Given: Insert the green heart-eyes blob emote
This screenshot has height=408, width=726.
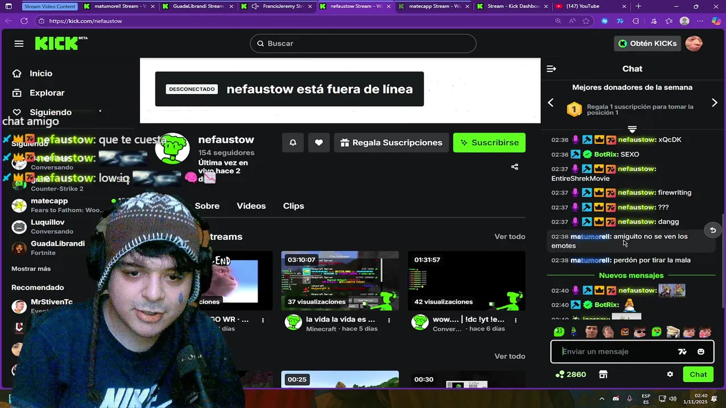Looking at the screenshot, I should click(x=656, y=332).
